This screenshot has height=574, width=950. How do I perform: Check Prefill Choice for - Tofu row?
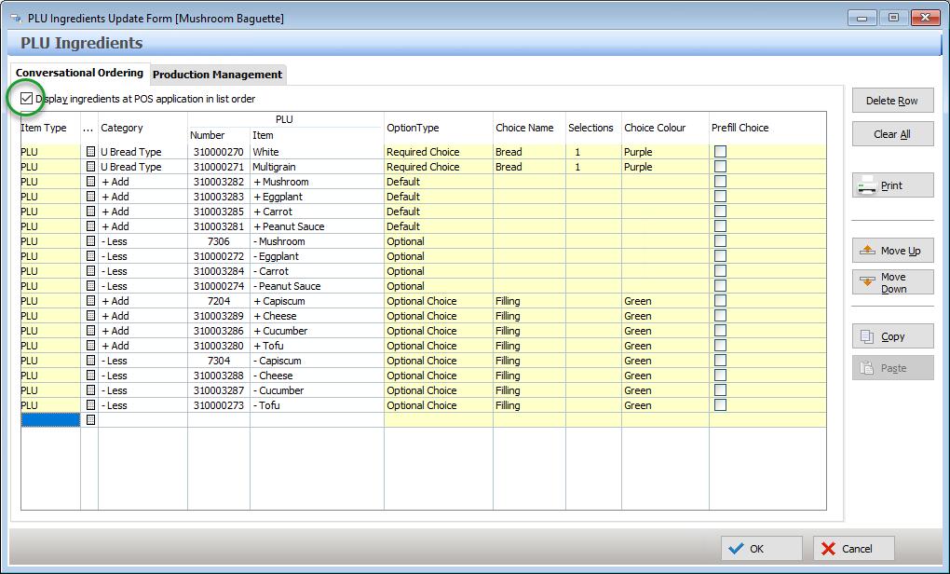pyautogui.click(x=720, y=405)
